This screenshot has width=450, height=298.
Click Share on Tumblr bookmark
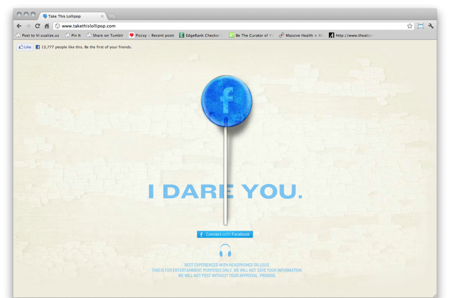tap(105, 35)
